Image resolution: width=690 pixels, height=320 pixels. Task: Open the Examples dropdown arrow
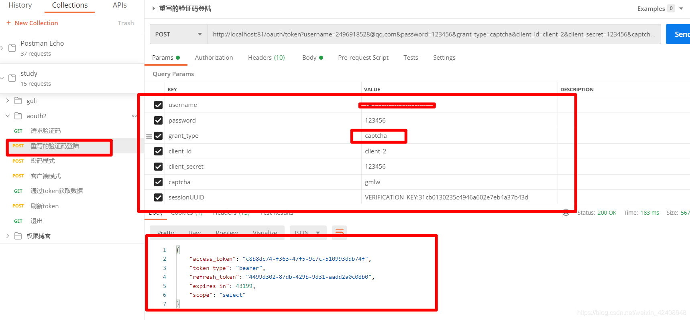point(681,8)
